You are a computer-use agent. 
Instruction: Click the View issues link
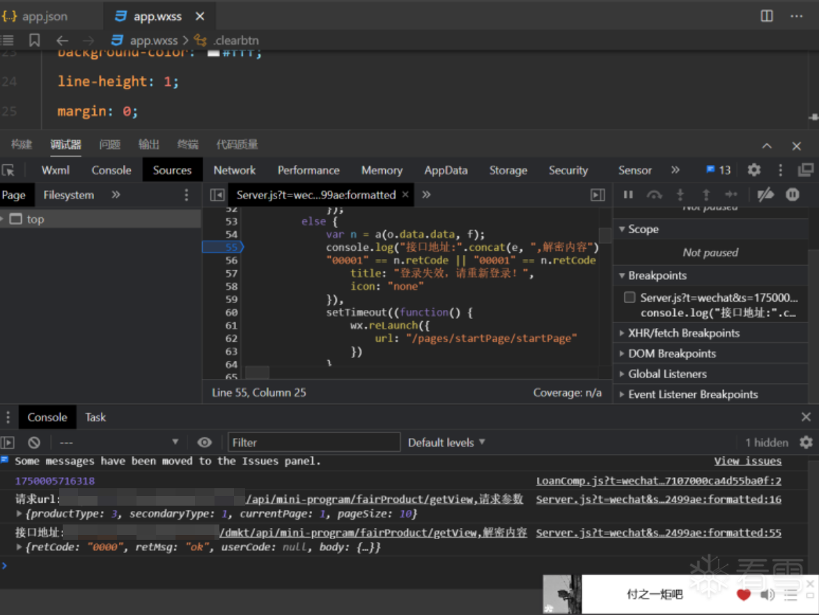tap(747, 461)
